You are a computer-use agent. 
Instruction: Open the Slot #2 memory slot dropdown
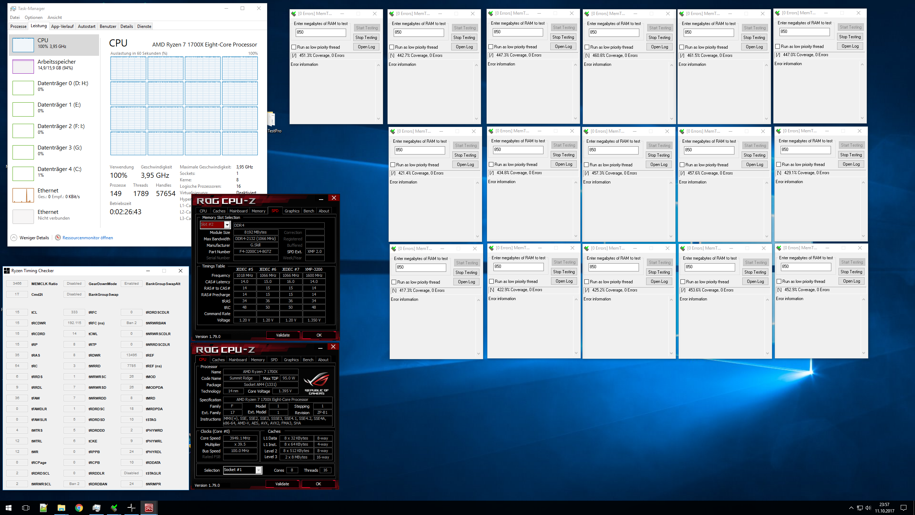coord(227,225)
